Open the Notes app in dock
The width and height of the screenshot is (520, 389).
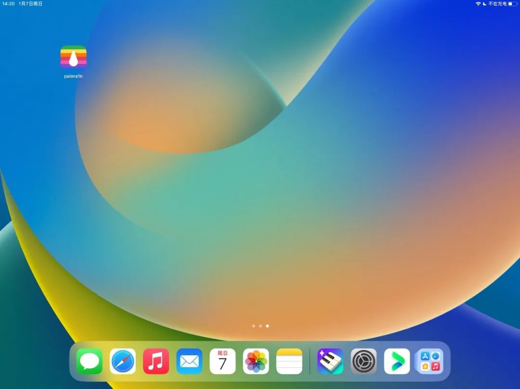pyautogui.click(x=289, y=361)
